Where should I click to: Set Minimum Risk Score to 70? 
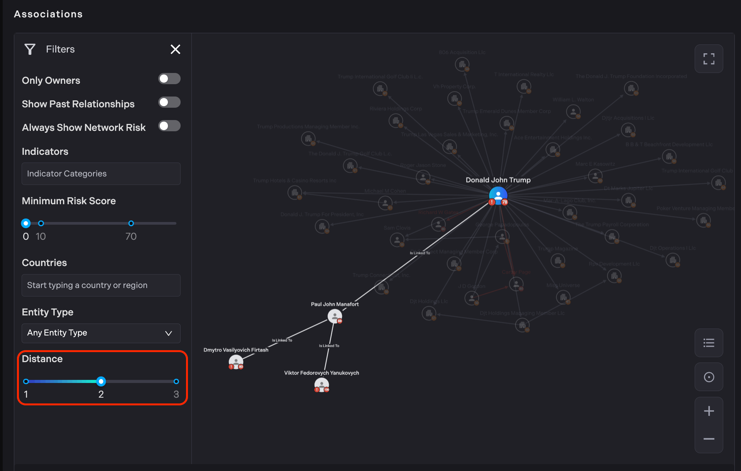(x=131, y=223)
